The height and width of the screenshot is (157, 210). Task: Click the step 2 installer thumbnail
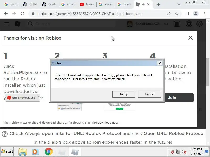tap(69, 106)
